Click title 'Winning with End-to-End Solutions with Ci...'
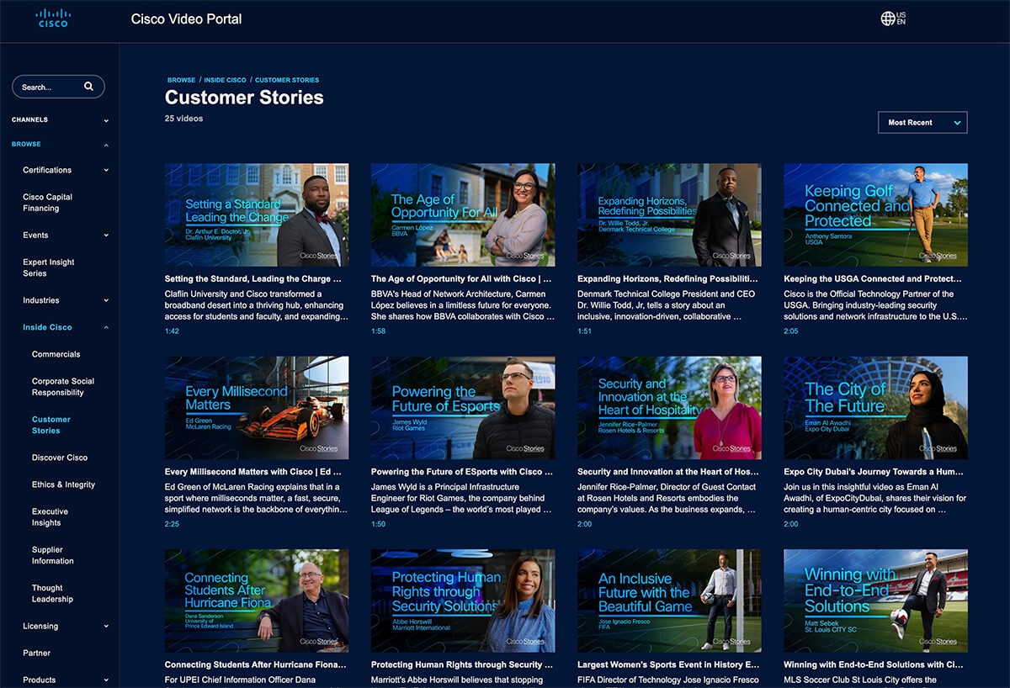This screenshot has width=1010, height=688. click(874, 664)
